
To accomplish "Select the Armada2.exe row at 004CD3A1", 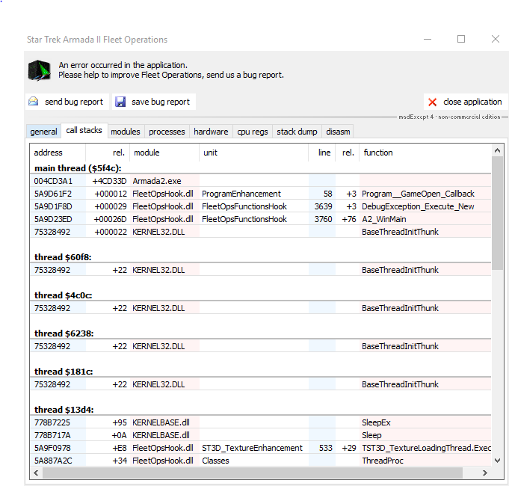I will pyautogui.click(x=260, y=181).
